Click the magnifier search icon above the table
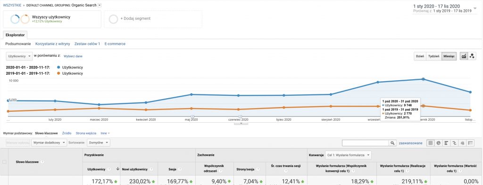This screenshot has height=185, width=483. click(x=392, y=143)
